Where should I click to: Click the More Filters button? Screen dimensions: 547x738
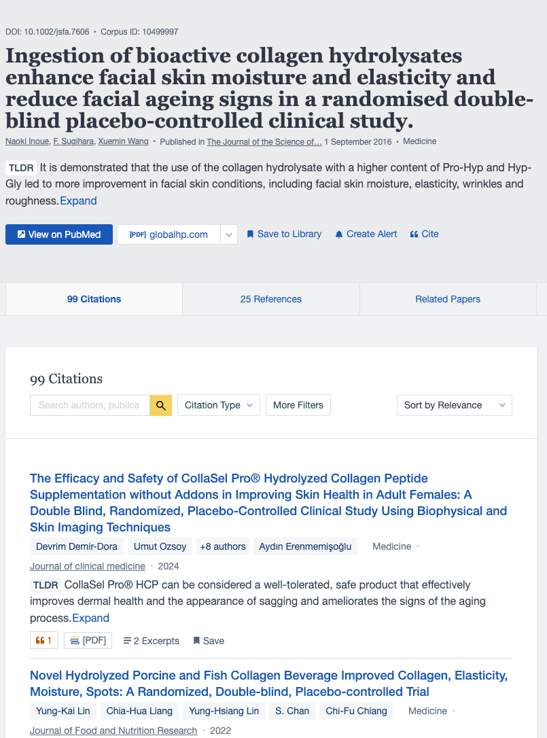point(298,405)
